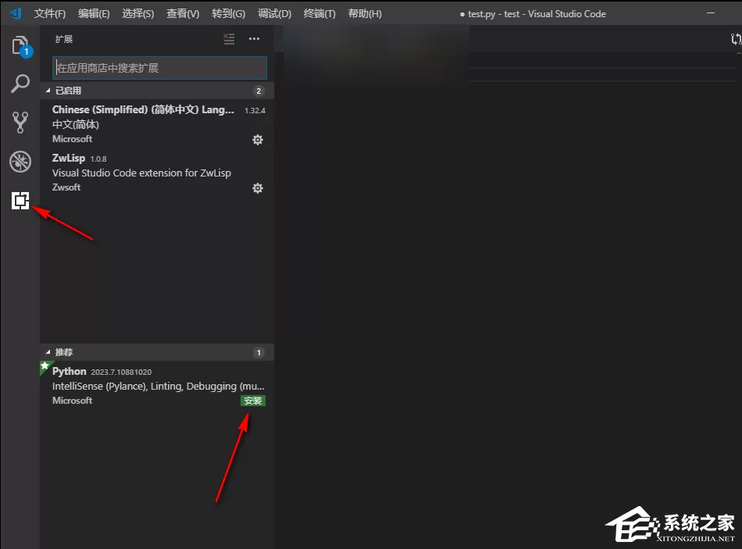The image size is (742, 549).
Task: Open the Source Control view icon
Action: 20,122
